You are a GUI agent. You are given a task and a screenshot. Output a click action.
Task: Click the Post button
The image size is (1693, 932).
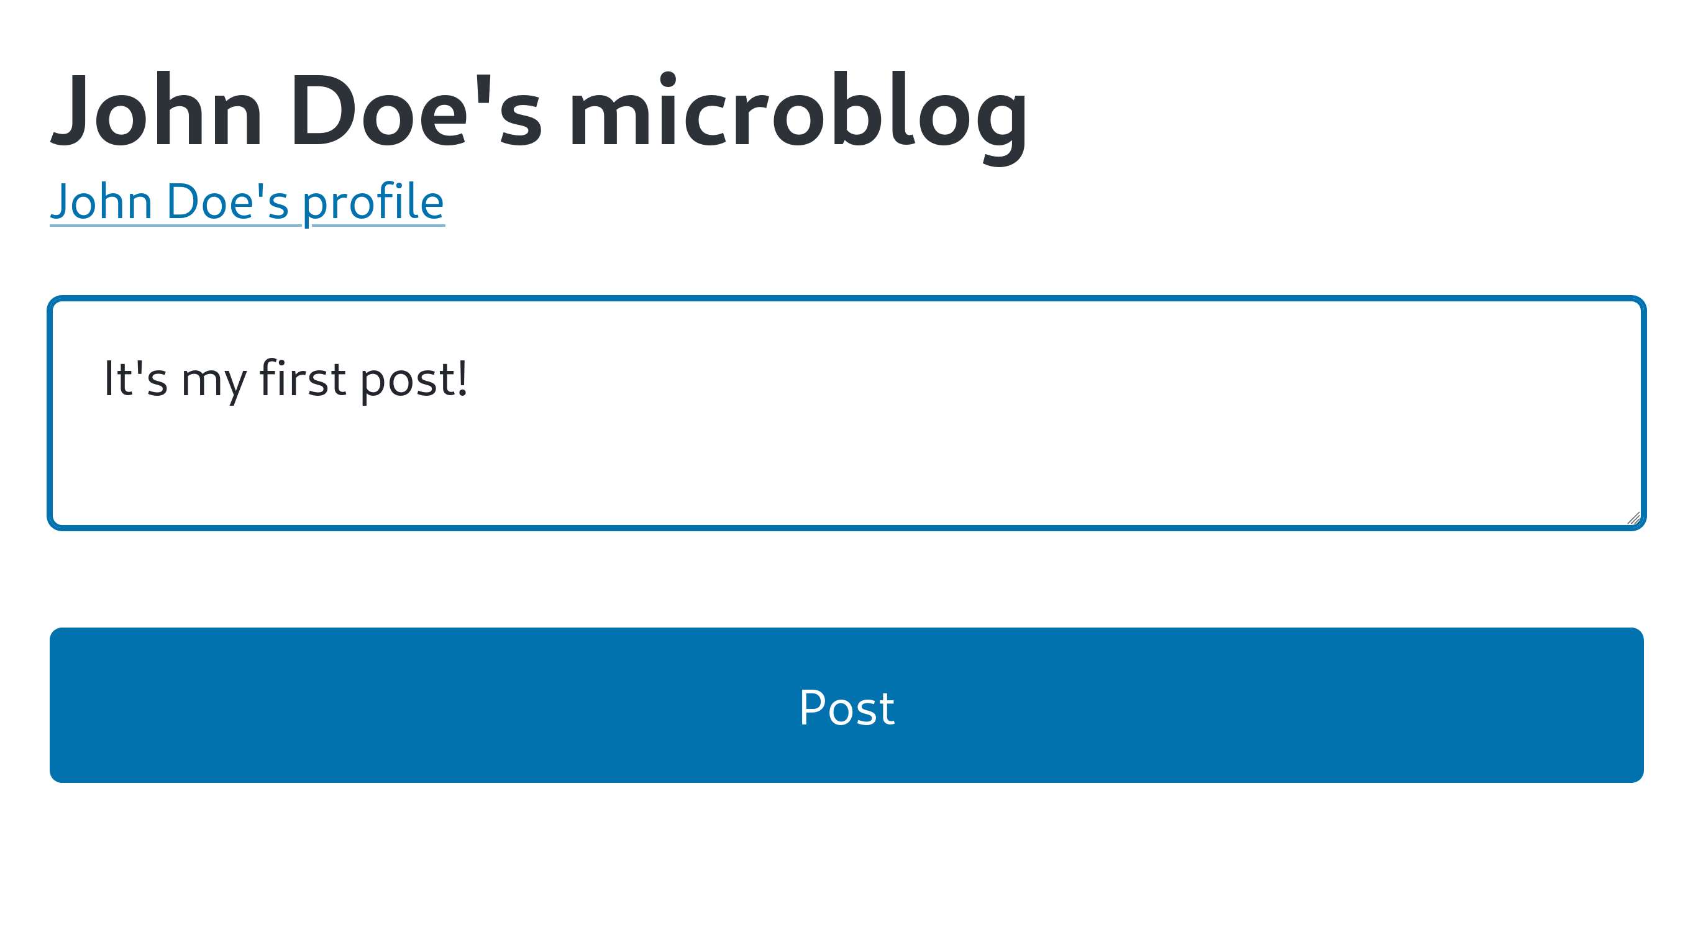point(846,706)
